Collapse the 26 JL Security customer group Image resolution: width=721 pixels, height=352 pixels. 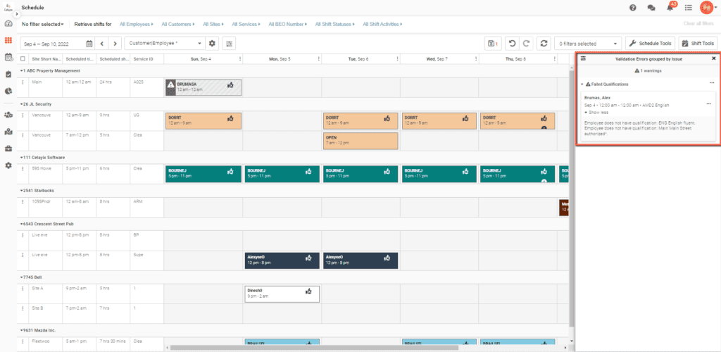22,103
